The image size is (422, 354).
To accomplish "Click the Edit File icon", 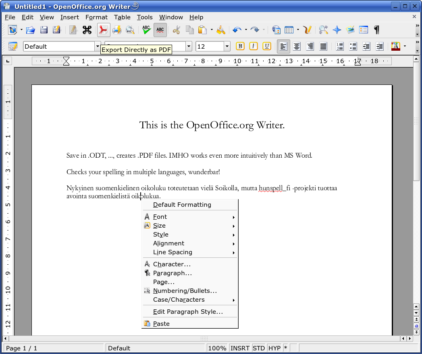I will [x=73, y=30].
